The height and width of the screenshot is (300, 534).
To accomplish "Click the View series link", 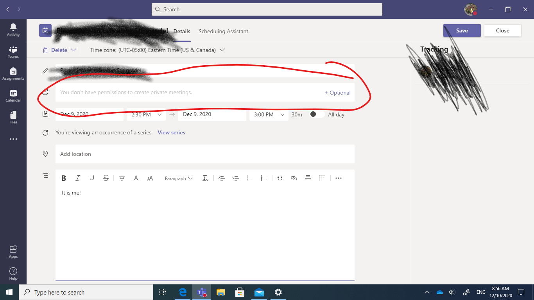I will point(171,132).
